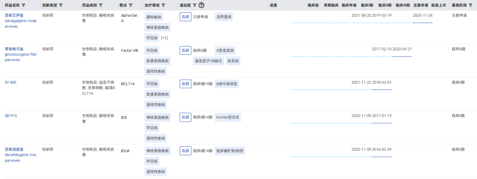Click the 临床申请 stage header
Screen dimensions: 477x179
349,5
